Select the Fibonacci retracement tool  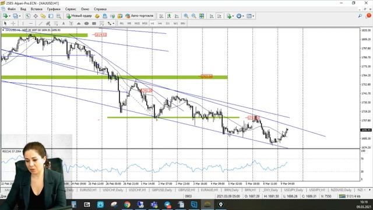(x=56, y=23)
